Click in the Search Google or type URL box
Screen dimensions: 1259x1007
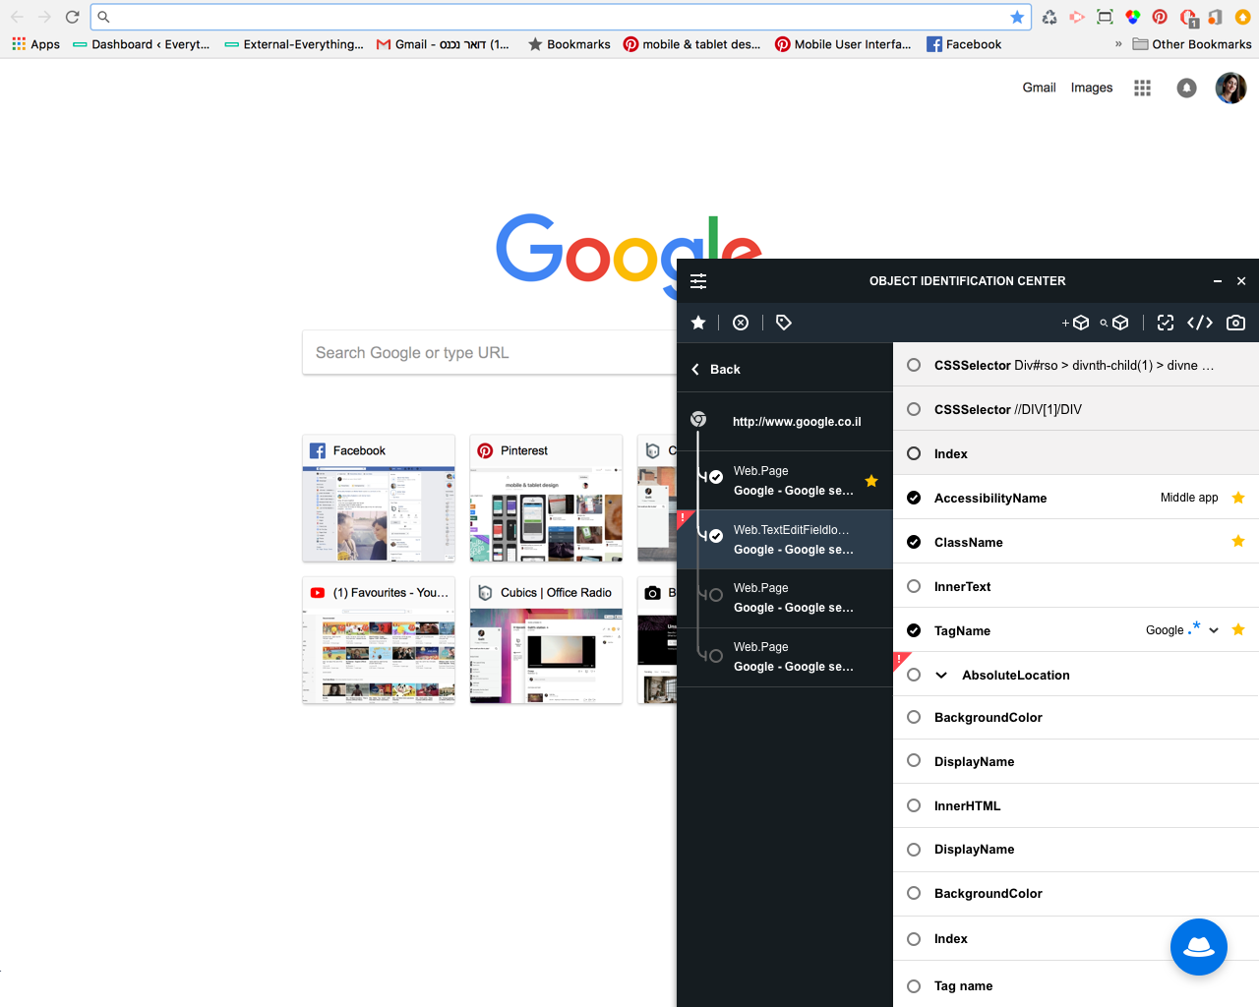click(490, 352)
